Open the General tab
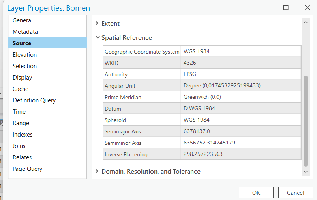 [x=23, y=20]
